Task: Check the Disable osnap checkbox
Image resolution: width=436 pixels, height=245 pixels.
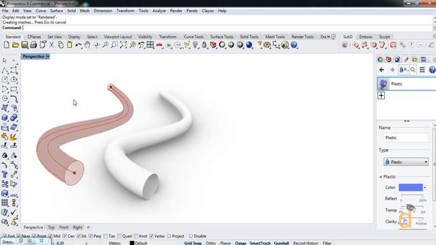Action: click(191, 236)
